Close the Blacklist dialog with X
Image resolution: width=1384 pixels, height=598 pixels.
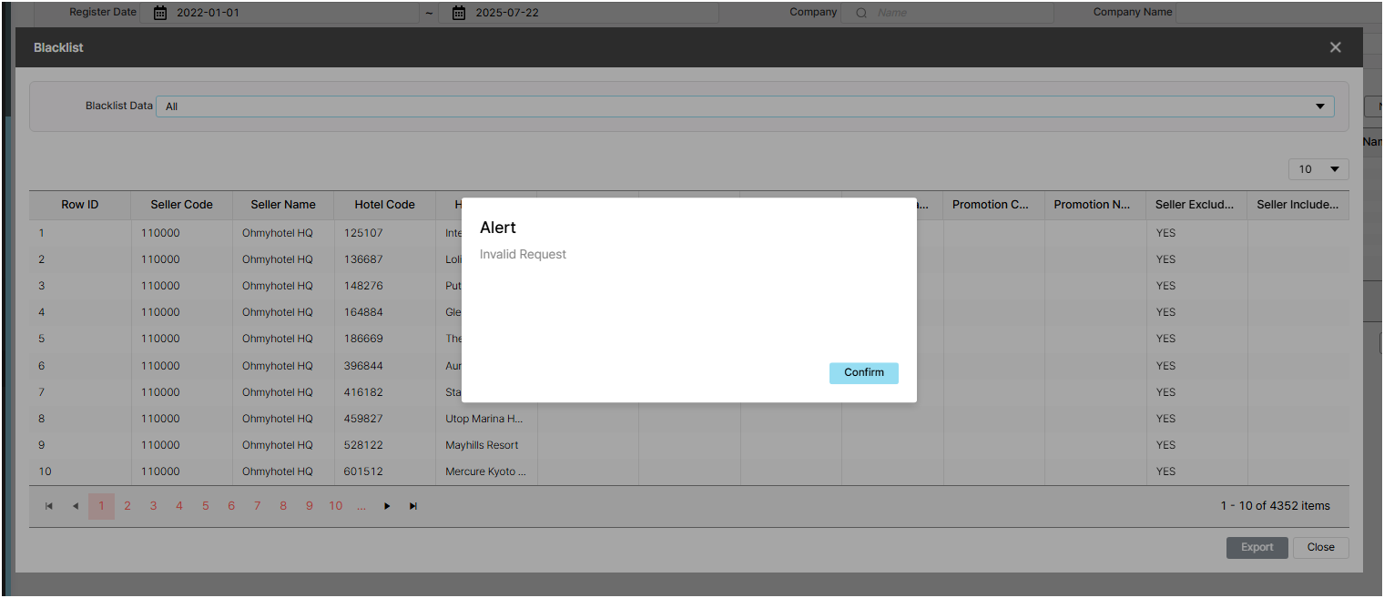[1335, 47]
